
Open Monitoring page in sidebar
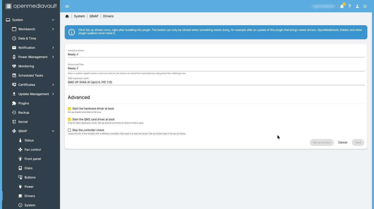31,66
